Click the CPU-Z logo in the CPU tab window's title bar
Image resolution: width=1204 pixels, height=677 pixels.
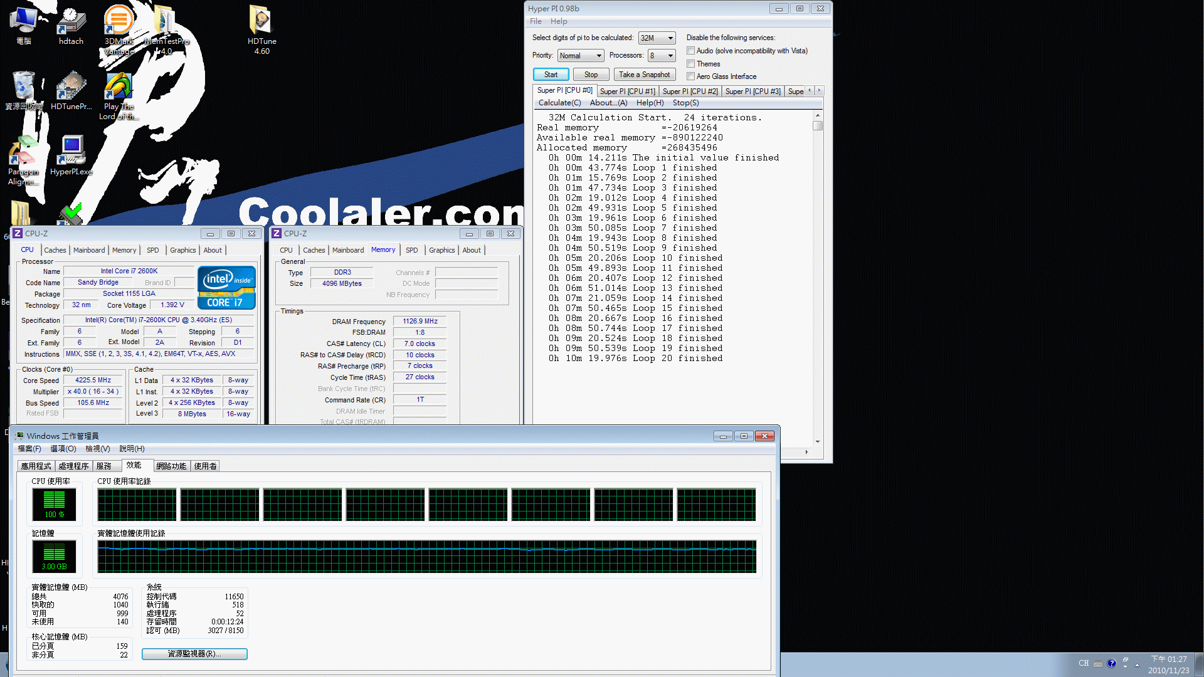[18, 233]
